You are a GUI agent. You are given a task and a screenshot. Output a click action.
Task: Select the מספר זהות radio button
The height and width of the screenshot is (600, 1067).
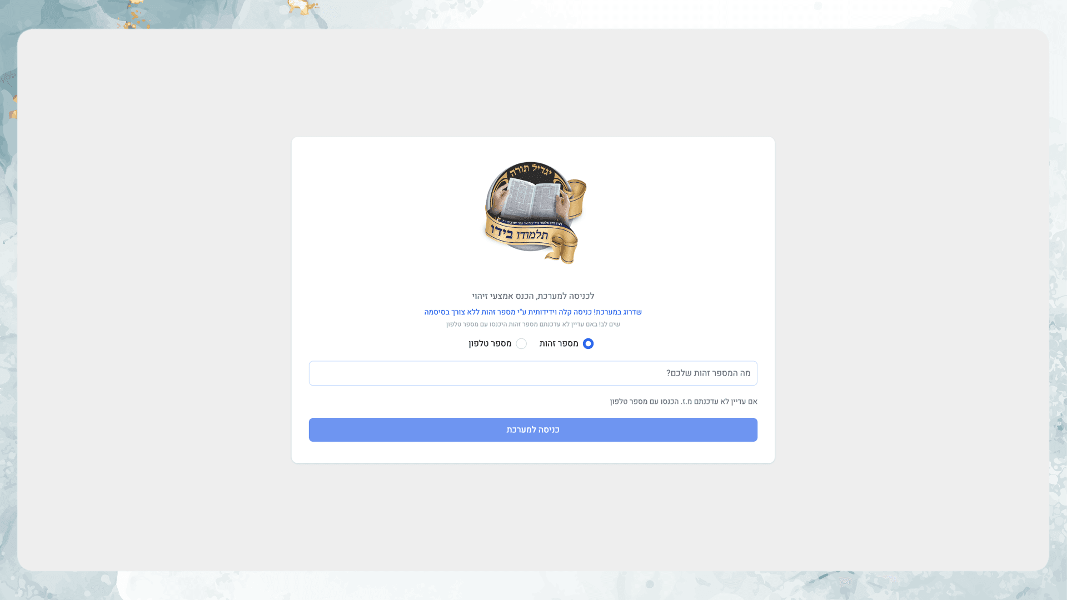(588, 344)
